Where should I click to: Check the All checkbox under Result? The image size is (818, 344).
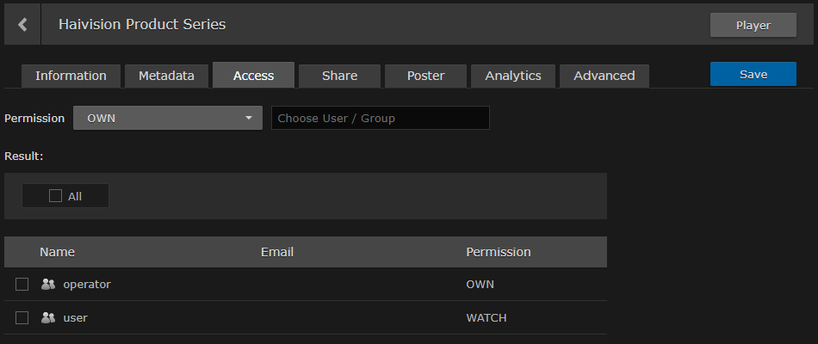pos(56,196)
